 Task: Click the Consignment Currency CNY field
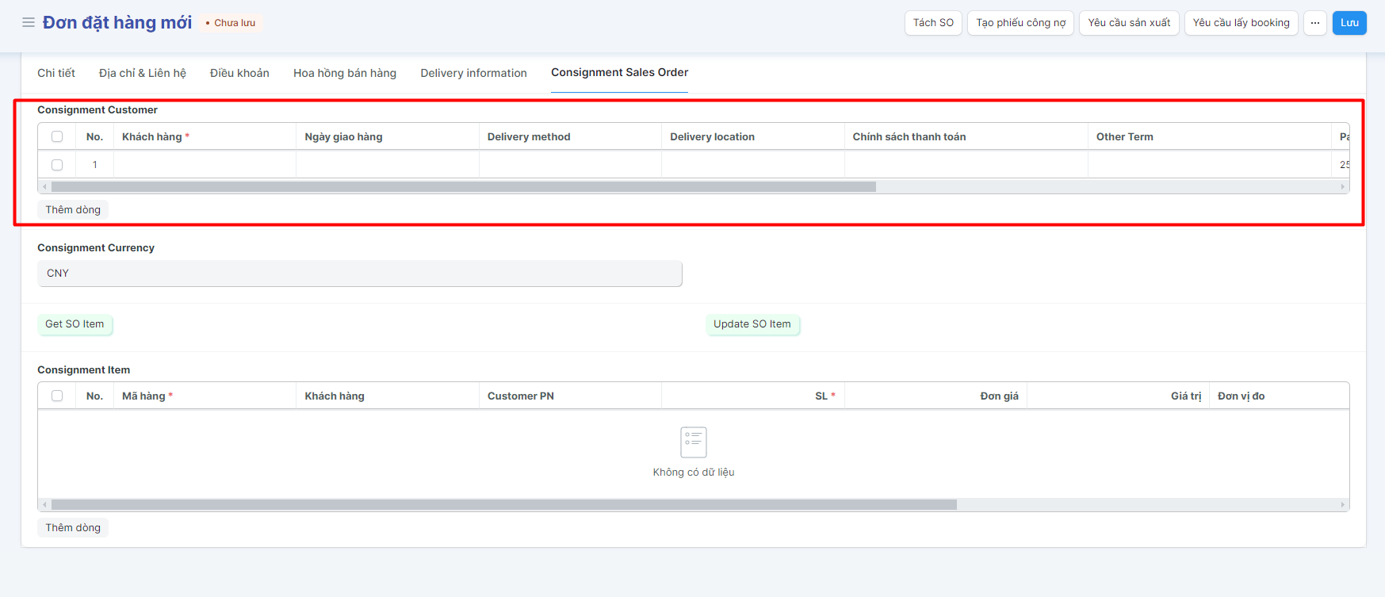pos(359,274)
